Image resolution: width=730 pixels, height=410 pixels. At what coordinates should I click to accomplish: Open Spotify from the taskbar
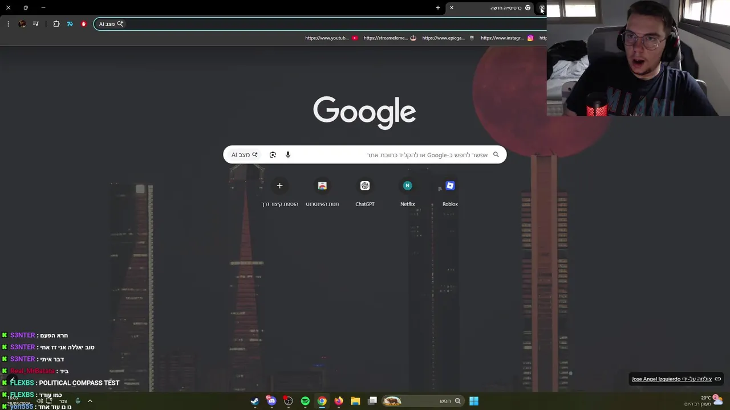[305, 401]
